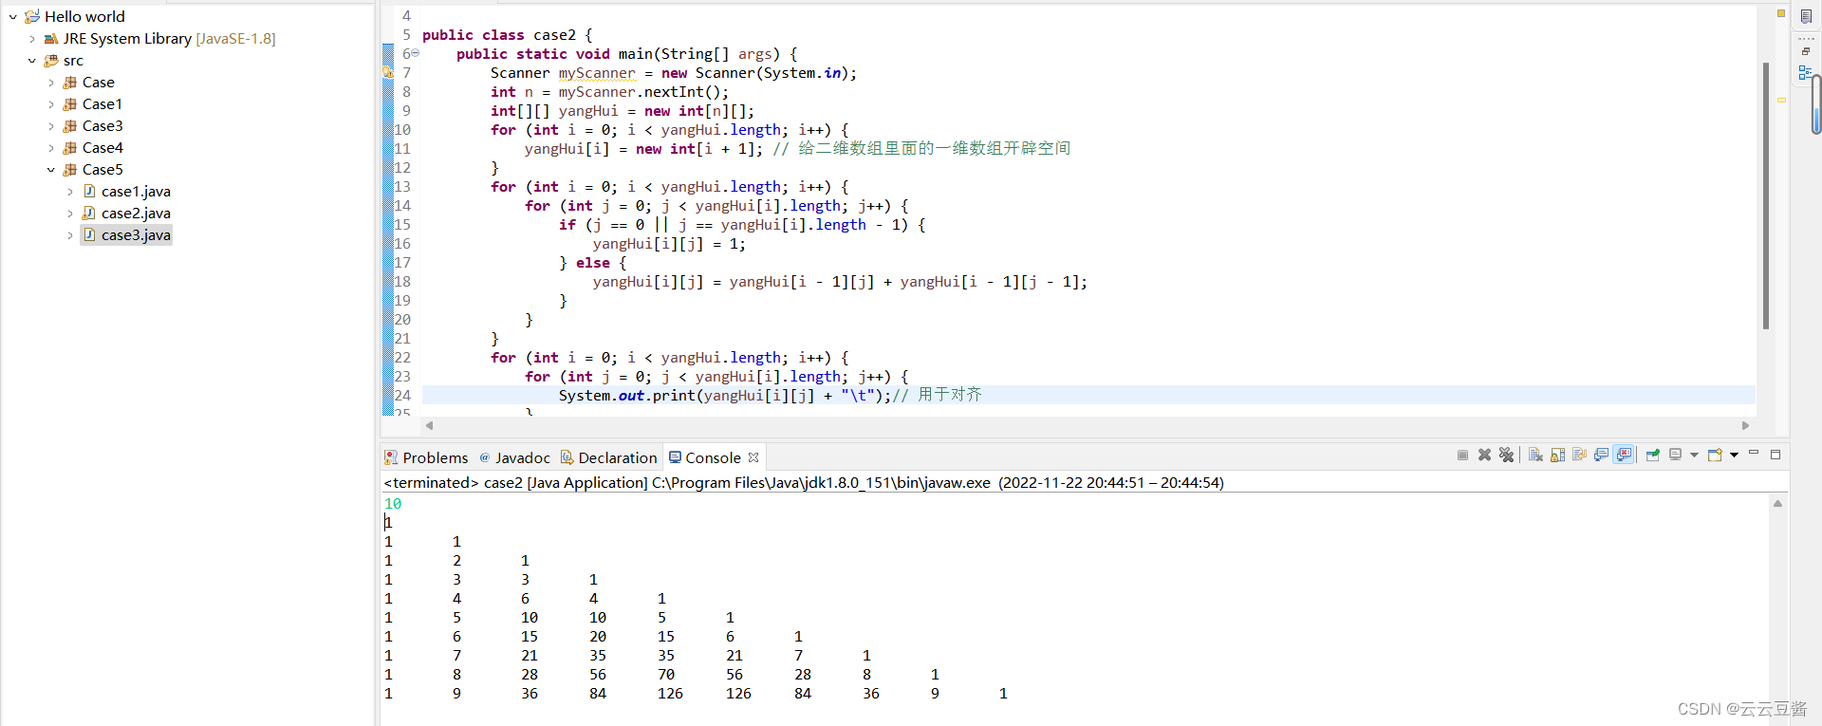Viewport: 1822px width, 726px height.
Task: Select JRE System Library [JavaSE-1.8]
Action: [x=169, y=39]
